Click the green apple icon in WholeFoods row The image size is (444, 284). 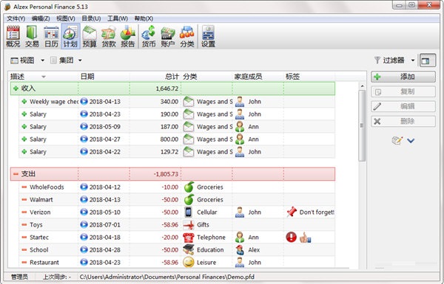point(189,187)
